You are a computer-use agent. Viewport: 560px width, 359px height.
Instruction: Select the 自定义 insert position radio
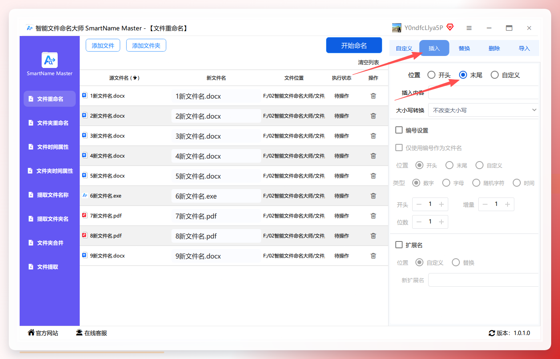495,75
